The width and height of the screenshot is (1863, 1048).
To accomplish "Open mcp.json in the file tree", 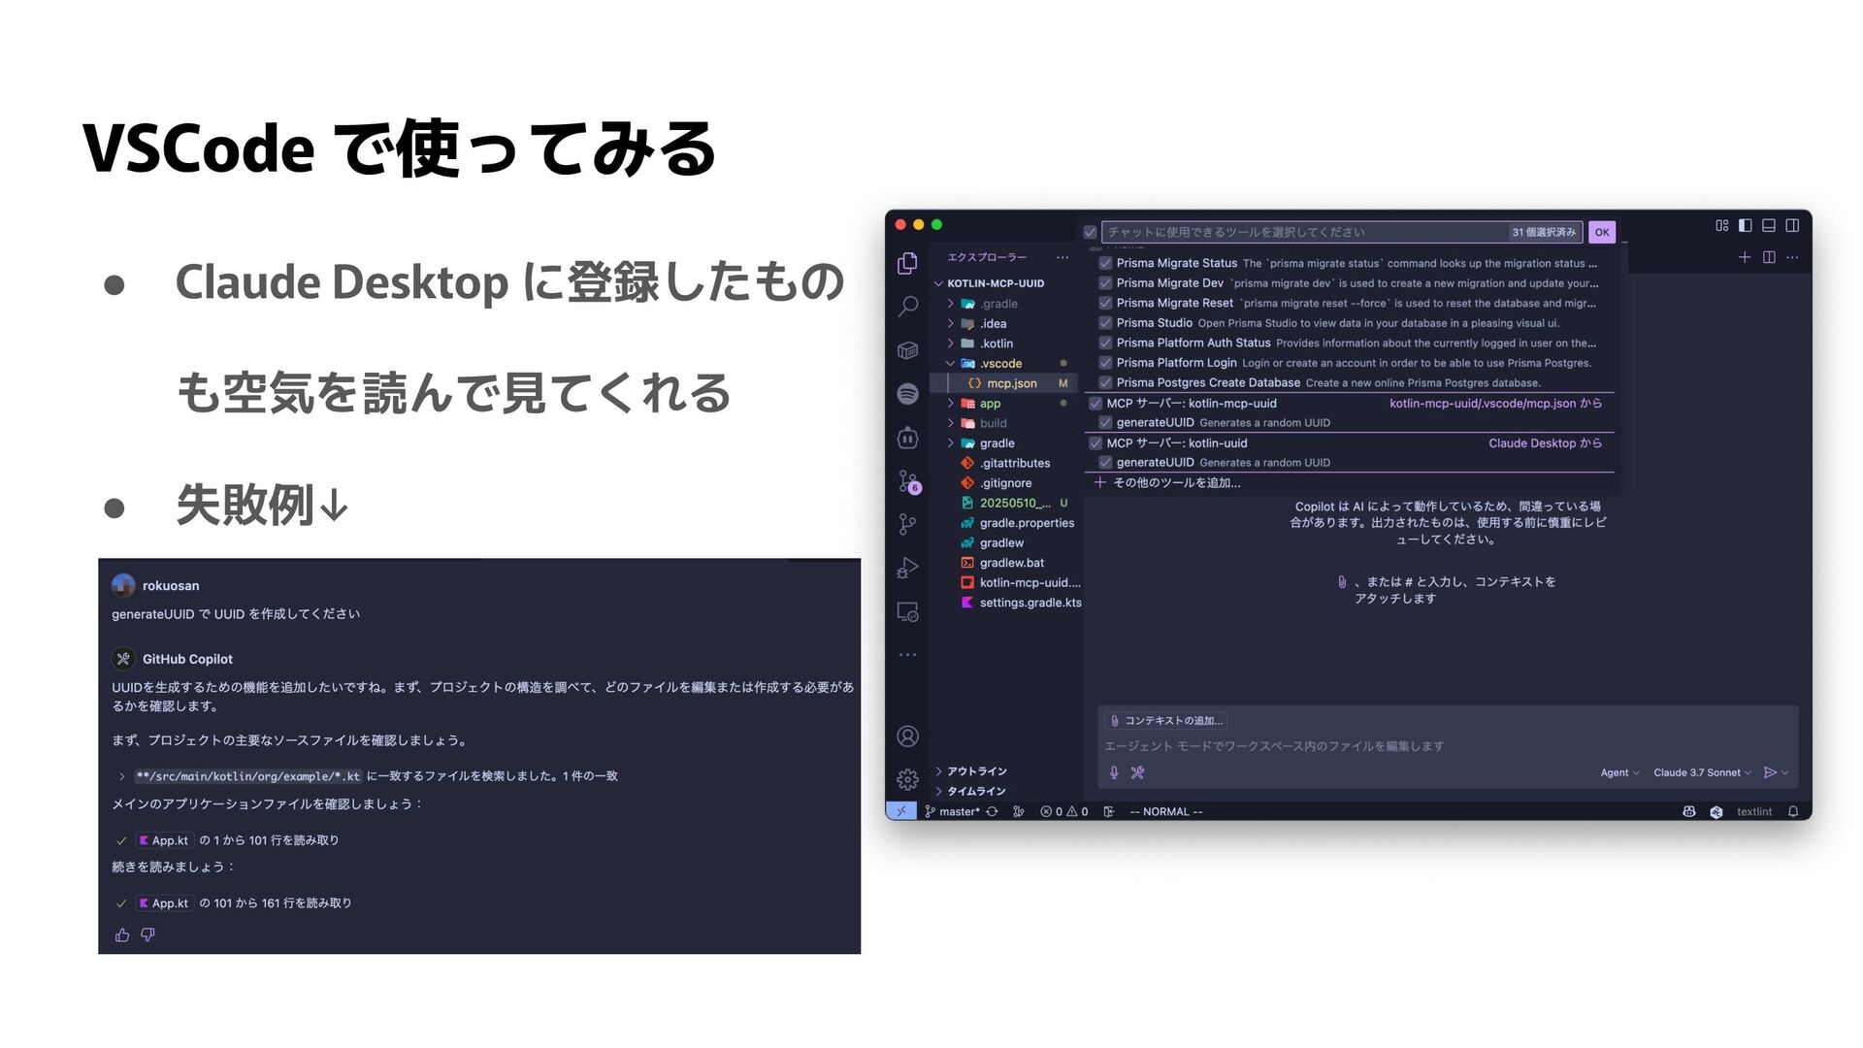I will (x=1011, y=383).
